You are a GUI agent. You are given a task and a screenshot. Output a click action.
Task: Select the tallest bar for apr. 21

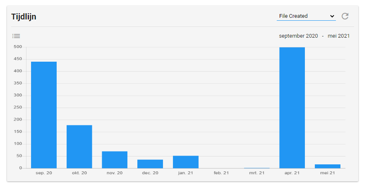click(292, 108)
